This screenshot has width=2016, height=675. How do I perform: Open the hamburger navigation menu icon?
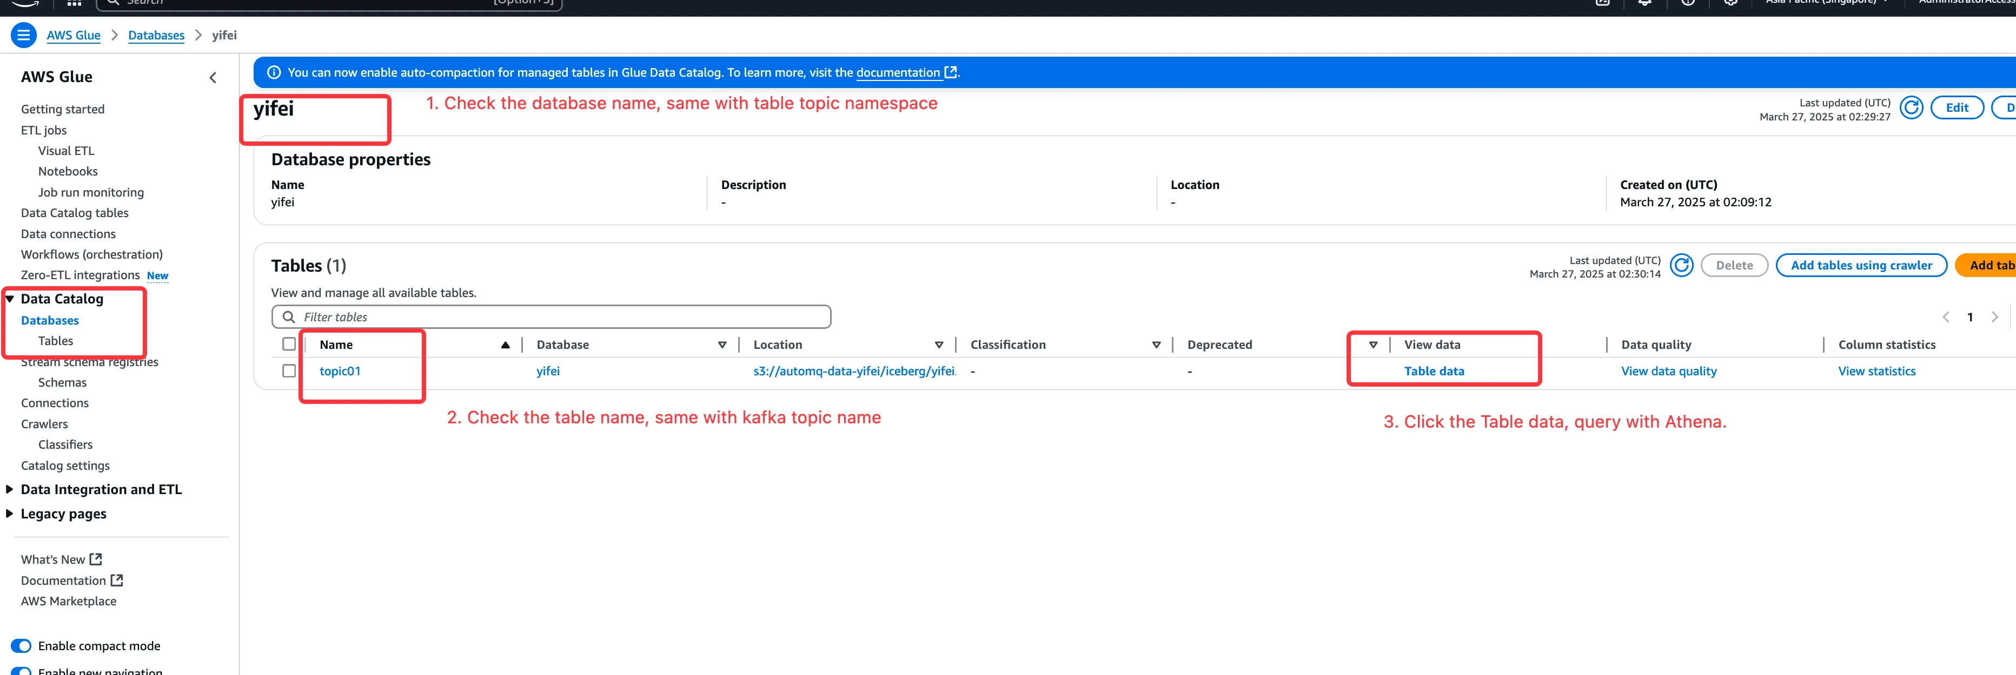pos(23,35)
